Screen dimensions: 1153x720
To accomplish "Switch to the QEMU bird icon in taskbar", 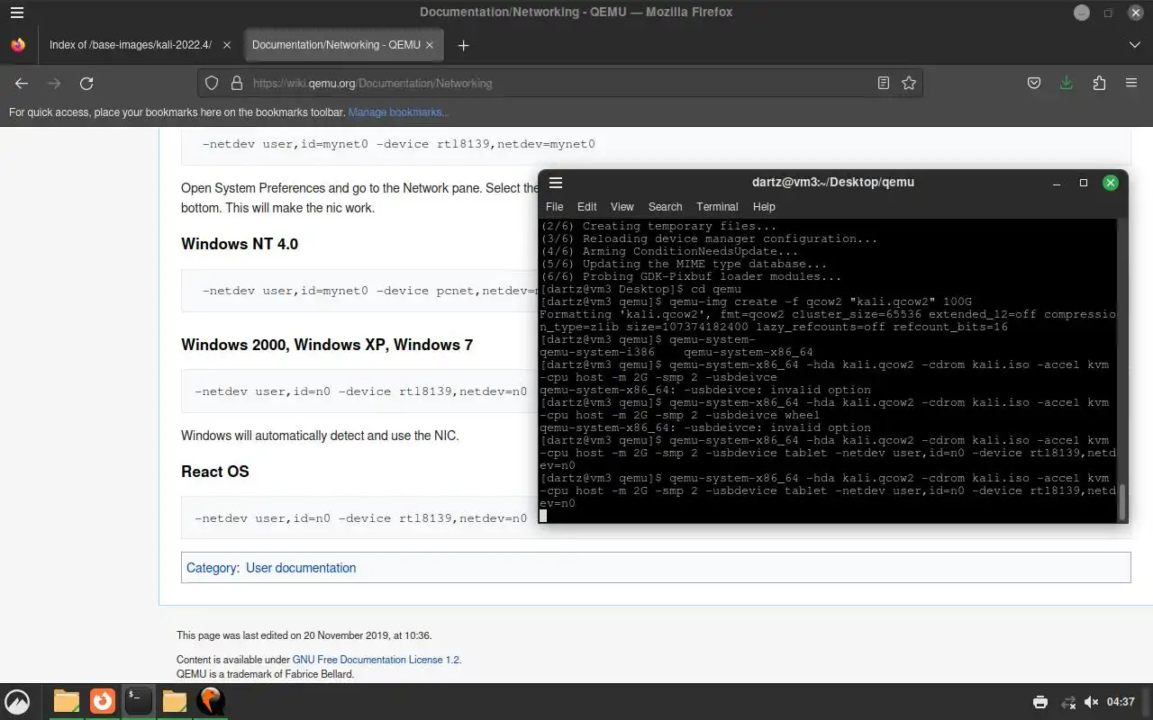I will click(x=211, y=701).
